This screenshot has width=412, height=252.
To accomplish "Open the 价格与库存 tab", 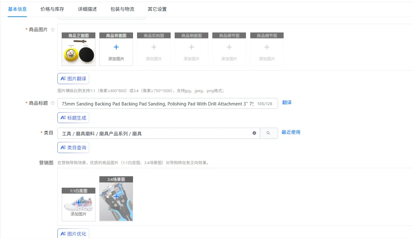I will (52, 9).
